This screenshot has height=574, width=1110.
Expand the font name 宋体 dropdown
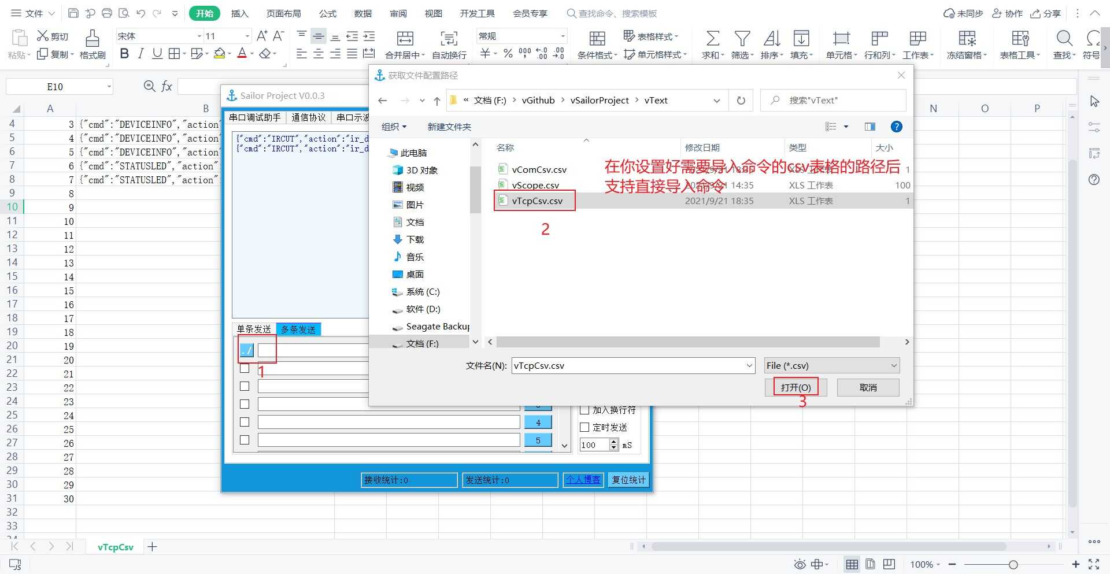coord(199,36)
